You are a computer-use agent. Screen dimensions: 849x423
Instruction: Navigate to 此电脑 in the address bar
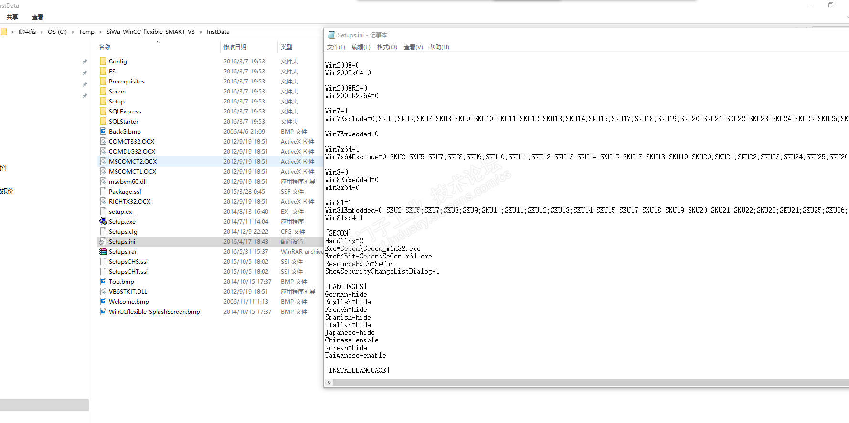point(27,32)
